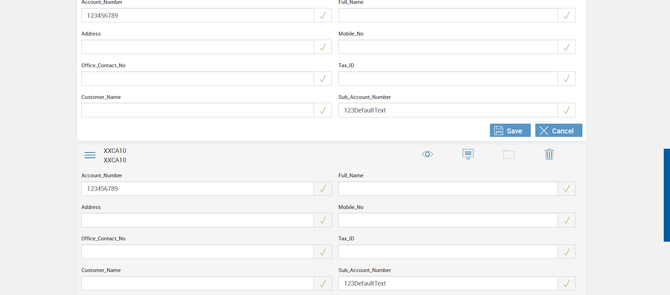Screen dimensions: 670x295
Task: Click the Mobile_No input in XXCA10 form
Action: point(448,220)
